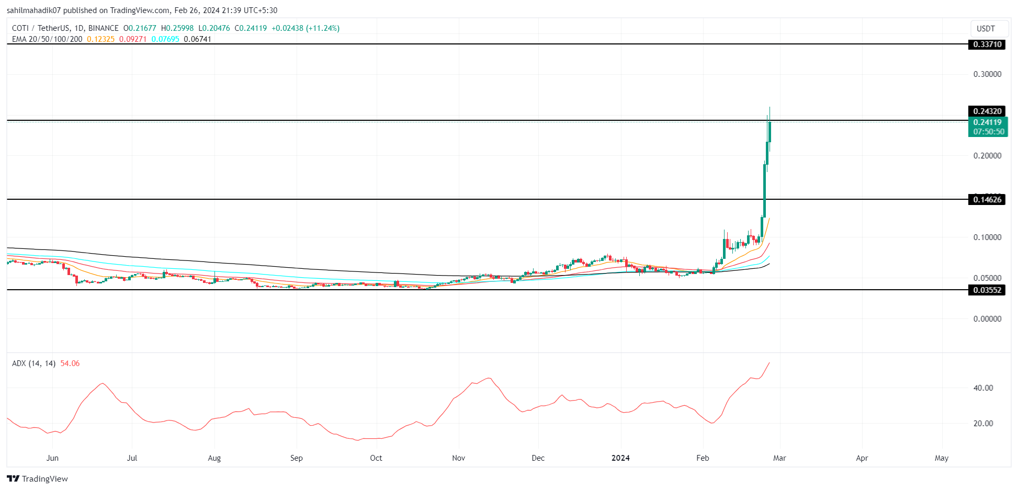This screenshot has width=1018, height=490.
Task: Click the 0.20000 price axis label
Action: coord(987,156)
